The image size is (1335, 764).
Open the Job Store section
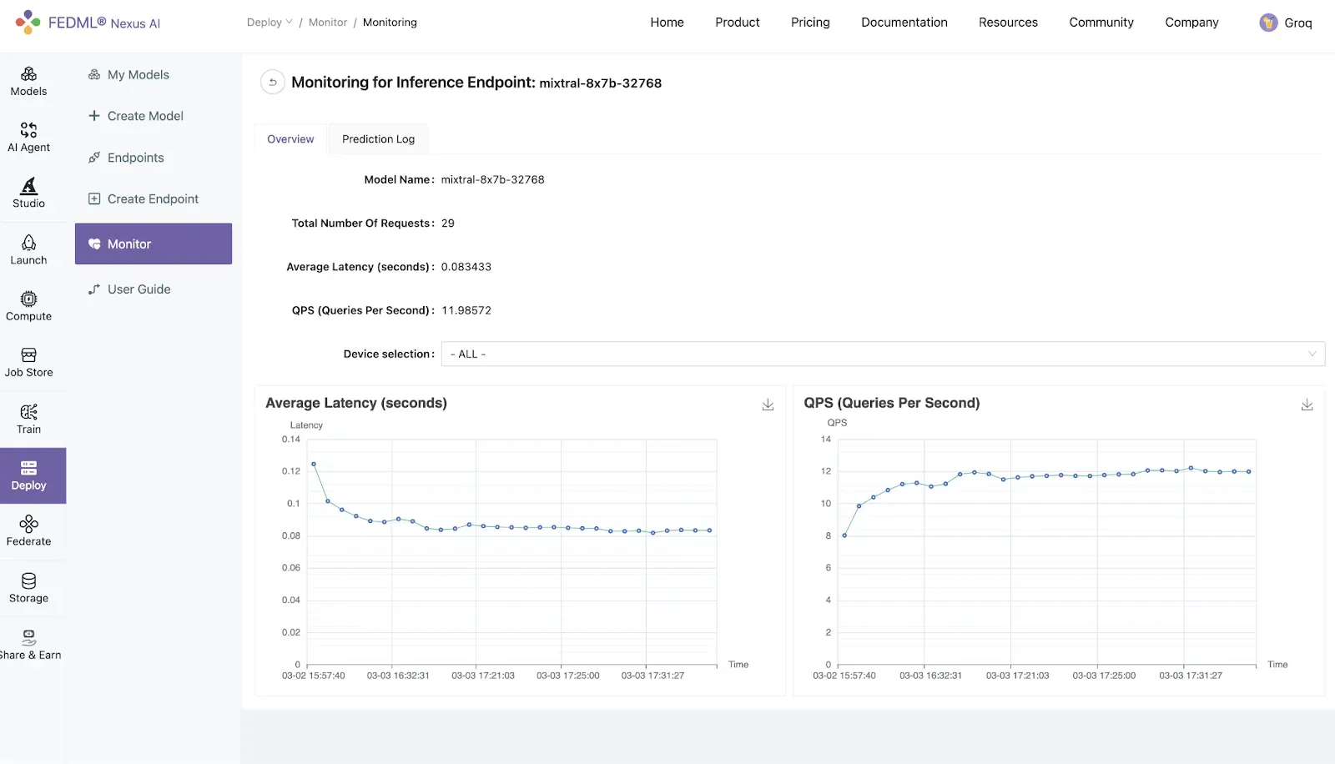(x=29, y=363)
